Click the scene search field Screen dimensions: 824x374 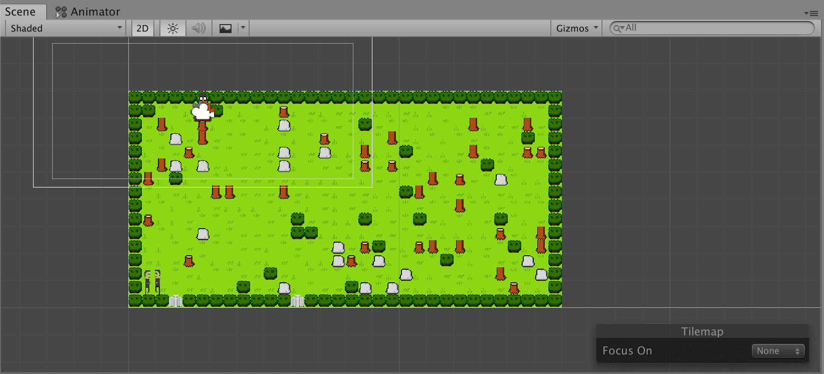pos(712,28)
